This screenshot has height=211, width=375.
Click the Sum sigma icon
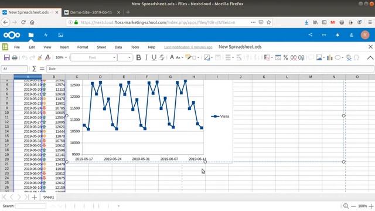(34, 69)
